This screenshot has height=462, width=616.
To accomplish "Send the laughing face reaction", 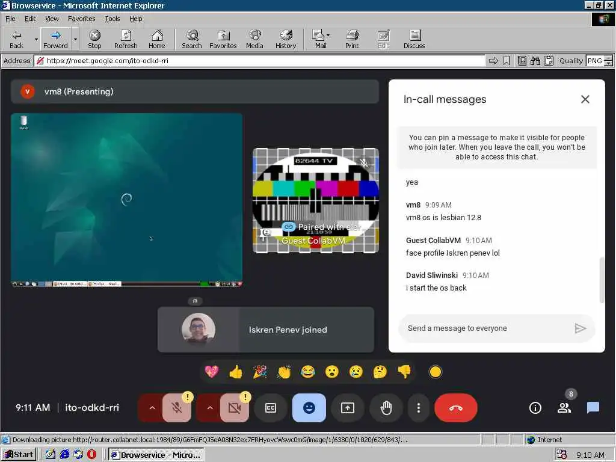I will 307,372.
